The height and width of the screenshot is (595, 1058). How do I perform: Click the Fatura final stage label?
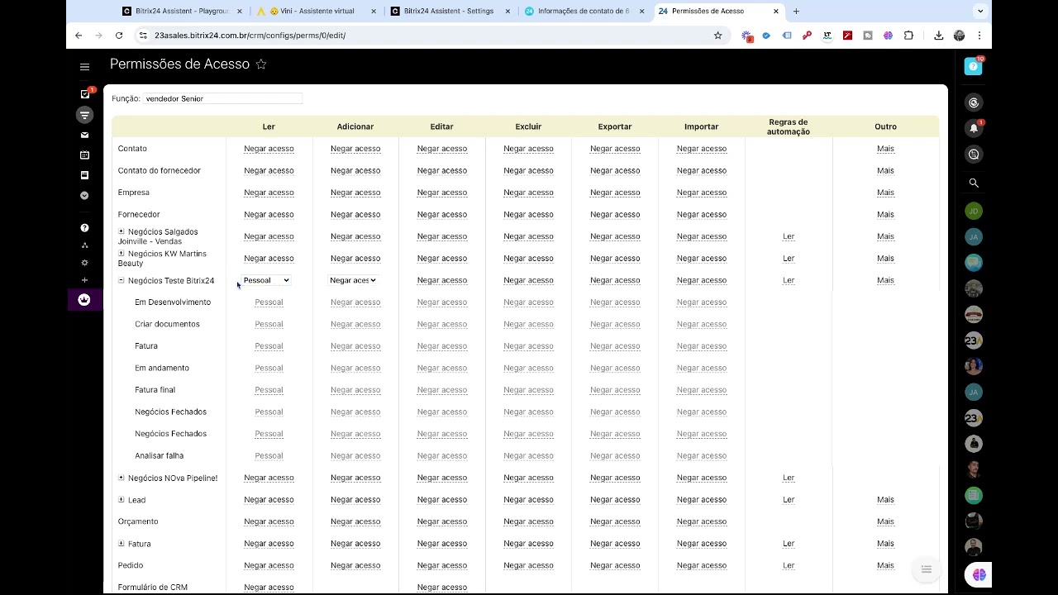[155, 389]
